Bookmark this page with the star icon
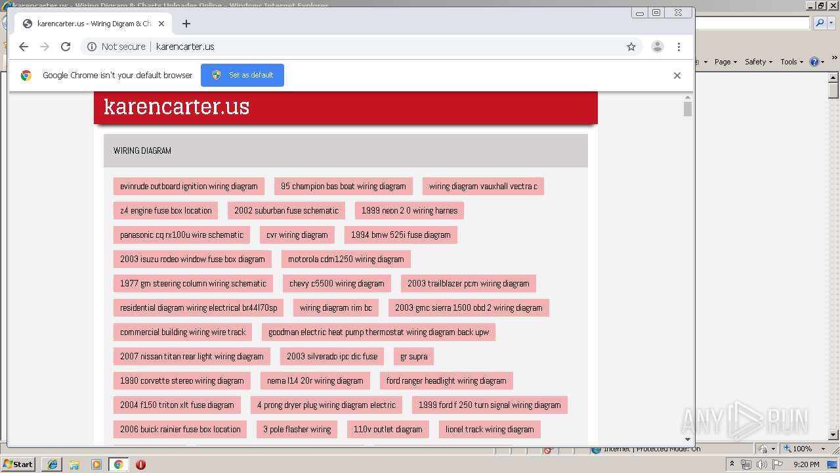 tap(631, 47)
